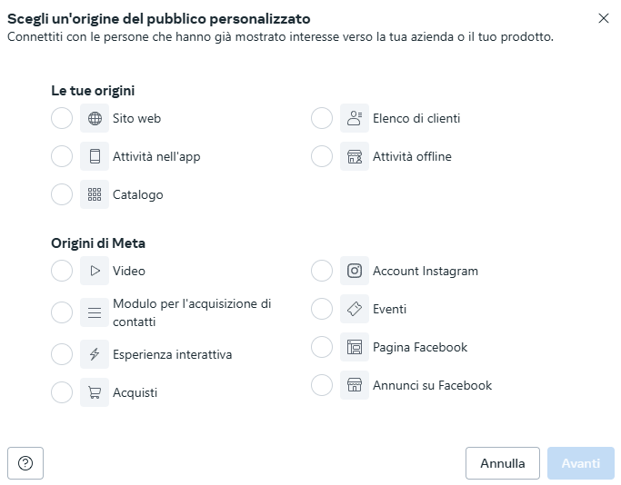Image resolution: width=621 pixels, height=485 pixels.
Task: Open help with the question mark button
Action: [25, 463]
